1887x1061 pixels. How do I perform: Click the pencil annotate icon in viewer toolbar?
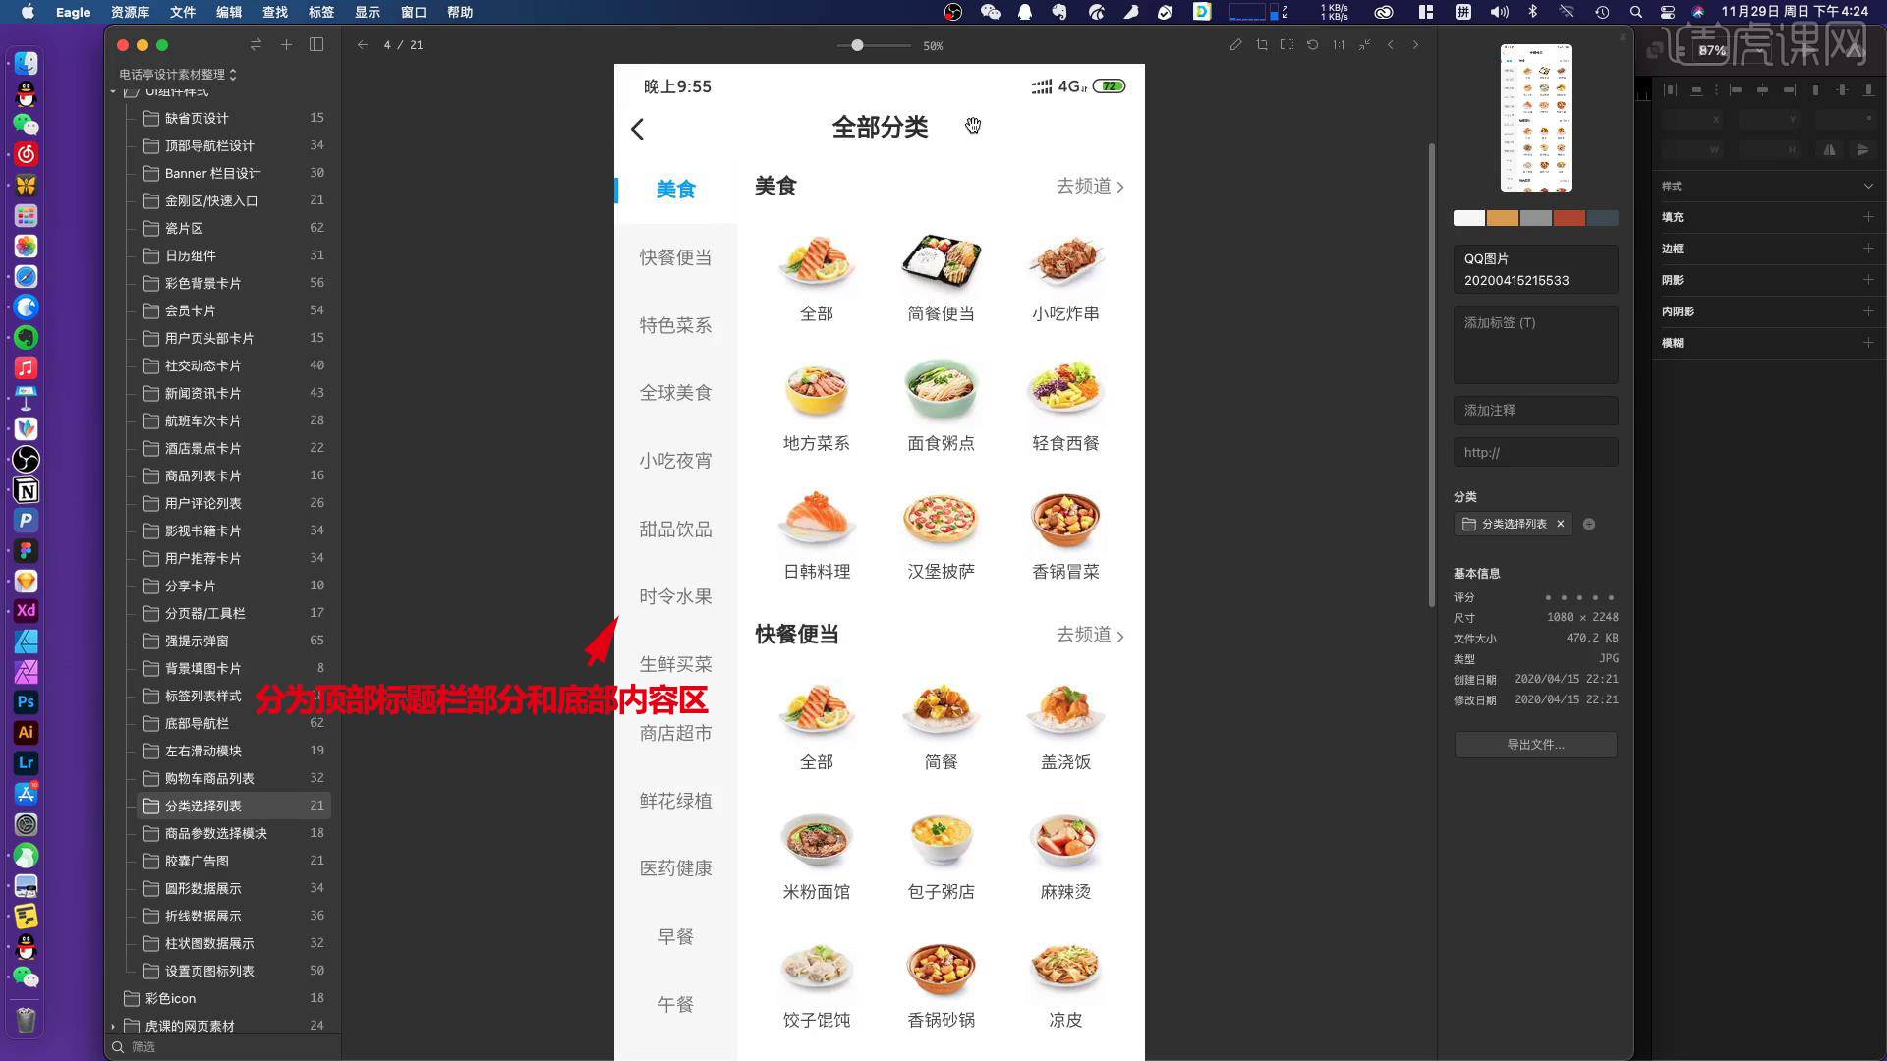(1235, 45)
